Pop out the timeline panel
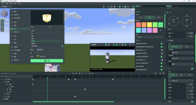Image resolution: width=196 pixels, height=105 pixels. click(164, 73)
